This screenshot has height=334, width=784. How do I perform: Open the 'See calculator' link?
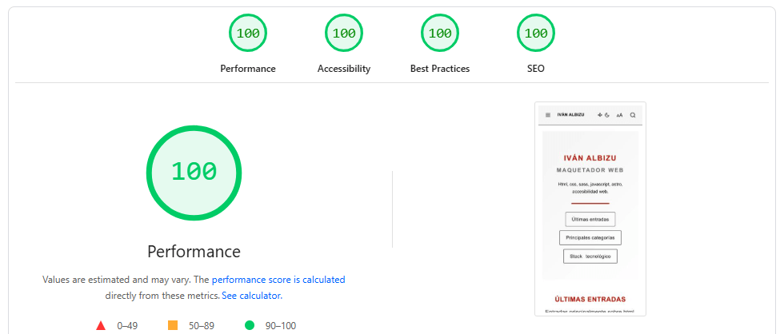(x=250, y=296)
